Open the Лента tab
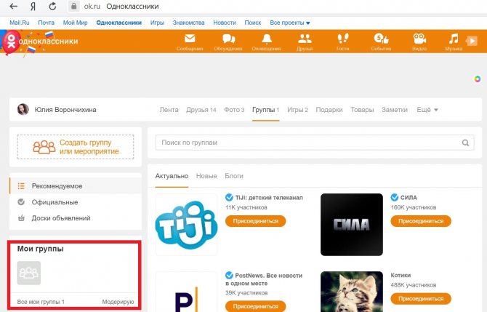Image resolution: width=487 pixels, height=312 pixels. click(x=169, y=110)
